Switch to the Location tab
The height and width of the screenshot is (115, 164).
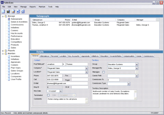(63, 56)
